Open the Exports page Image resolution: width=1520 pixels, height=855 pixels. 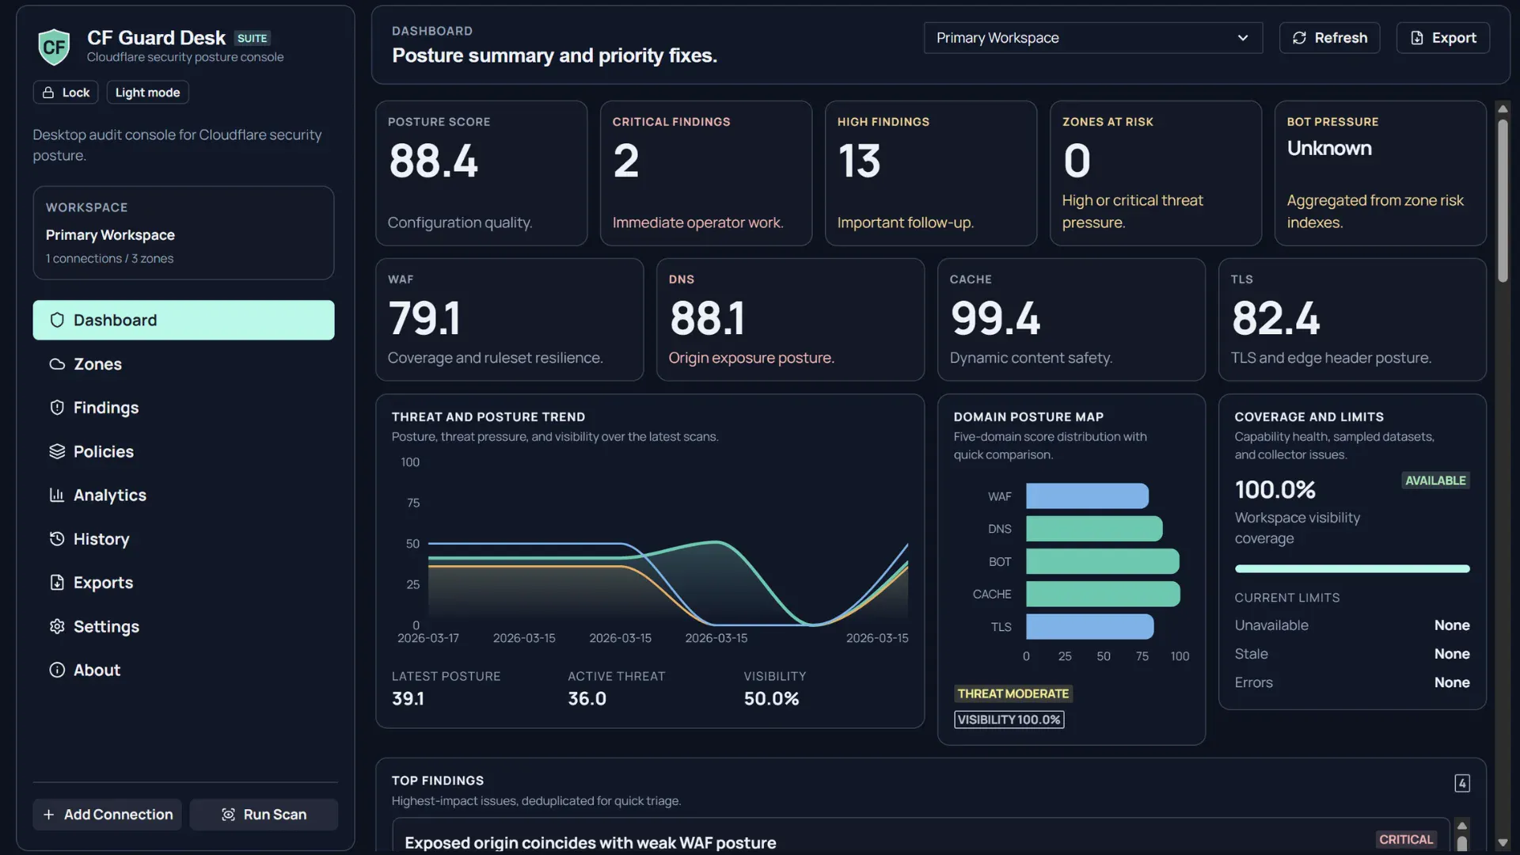[184, 583]
